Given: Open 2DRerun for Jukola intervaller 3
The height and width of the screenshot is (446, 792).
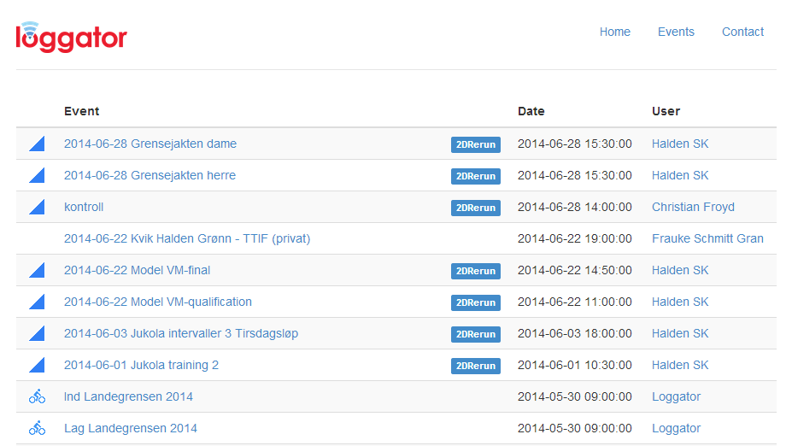Looking at the screenshot, I should [x=476, y=334].
